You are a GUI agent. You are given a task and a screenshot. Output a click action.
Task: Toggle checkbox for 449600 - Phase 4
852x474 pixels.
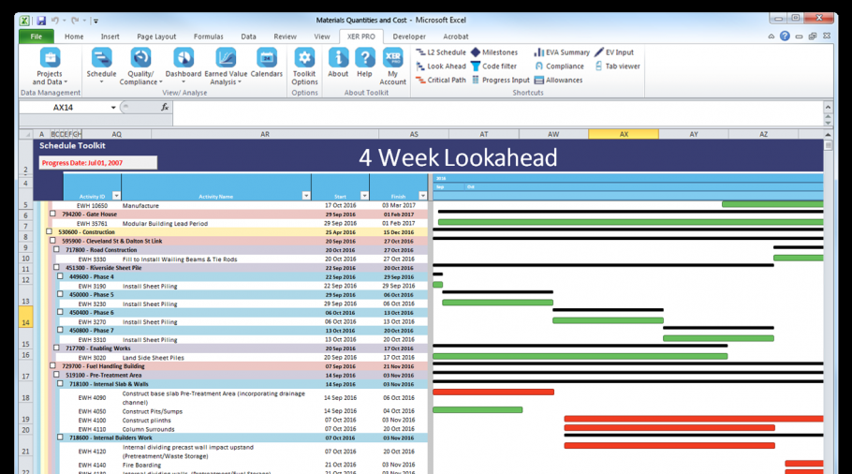click(x=60, y=276)
